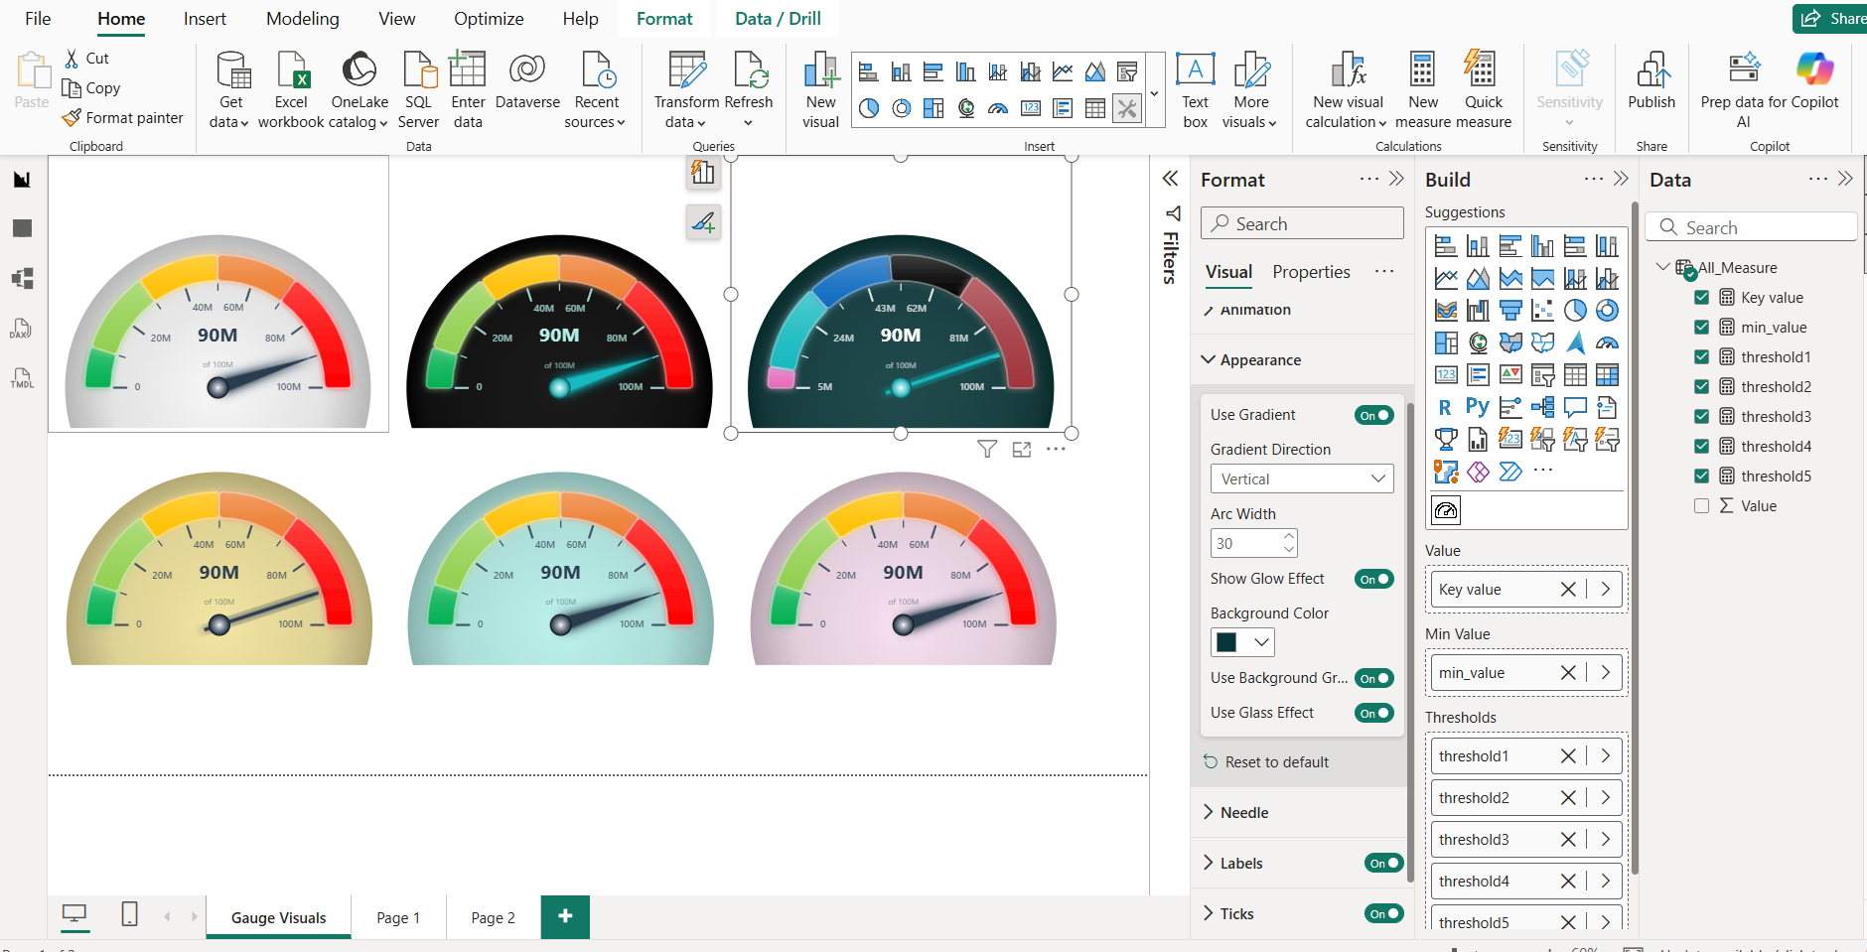This screenshot has width=1867, height=952.
Task: Switch to the Page 2 tab
Action: pyautogui.click(x=493, y=918)
